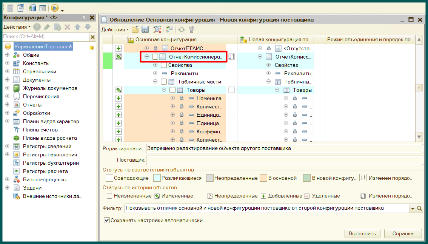Expand Регистры сведений tree node

coord(8,146)
